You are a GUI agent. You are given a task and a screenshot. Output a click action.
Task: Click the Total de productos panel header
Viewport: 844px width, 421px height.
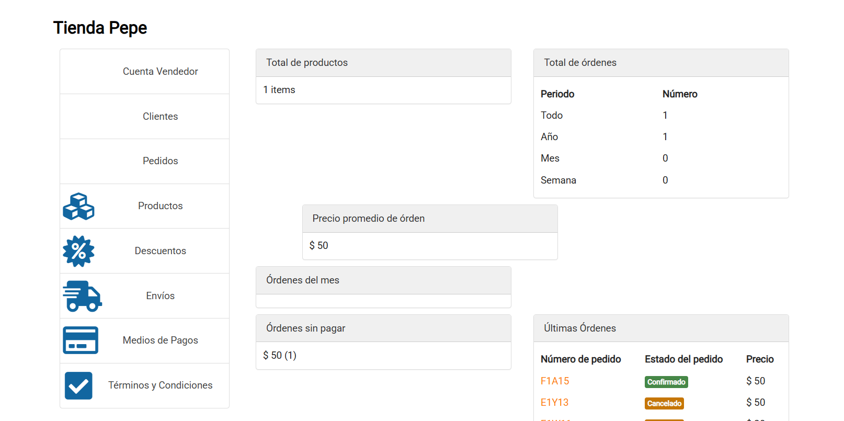383,63
